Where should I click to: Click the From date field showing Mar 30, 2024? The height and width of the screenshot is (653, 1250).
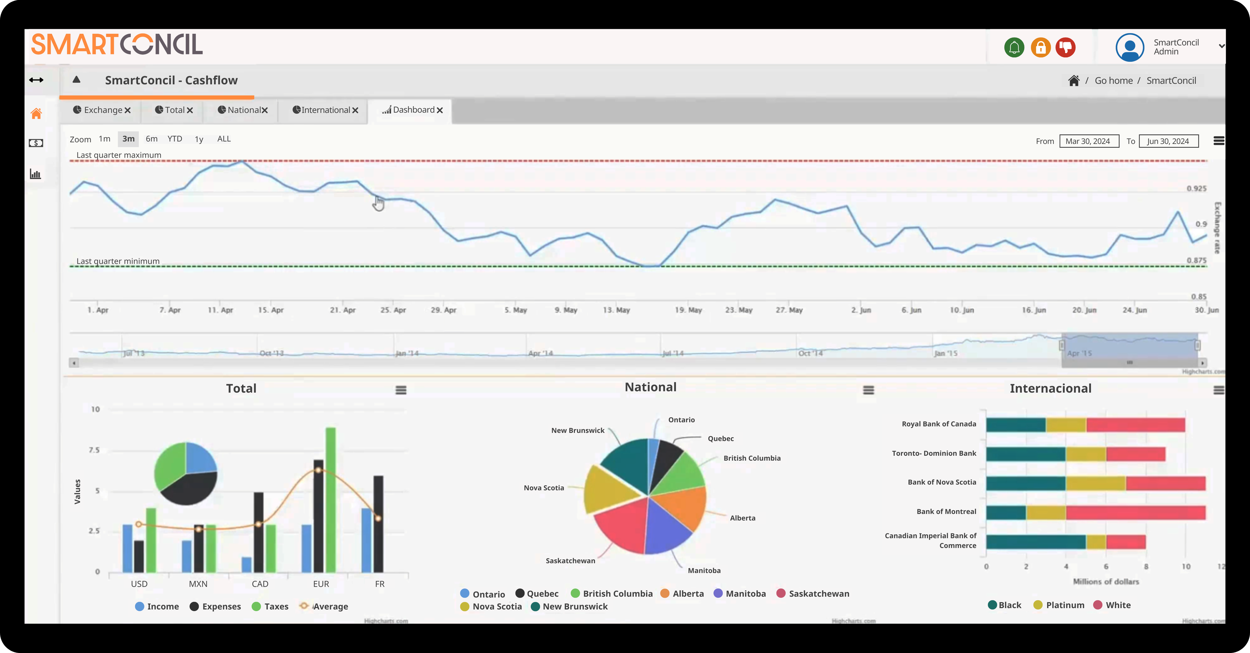pos(1089,141)
